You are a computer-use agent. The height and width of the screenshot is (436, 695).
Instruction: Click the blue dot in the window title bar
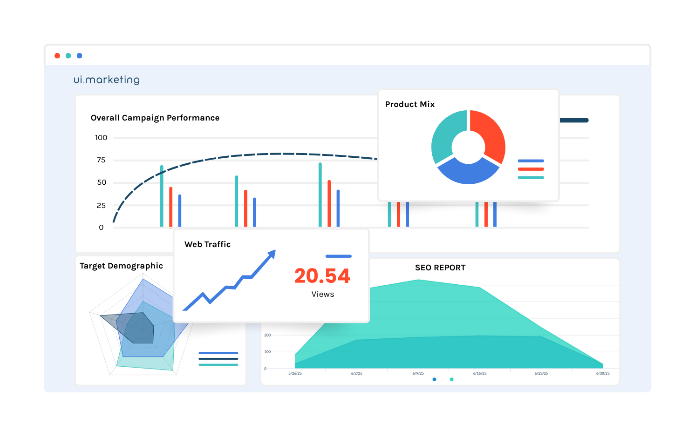(x=80, y=56)
